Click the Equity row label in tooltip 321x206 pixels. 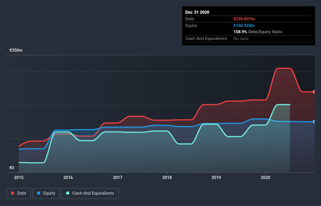tap(191, 25)
